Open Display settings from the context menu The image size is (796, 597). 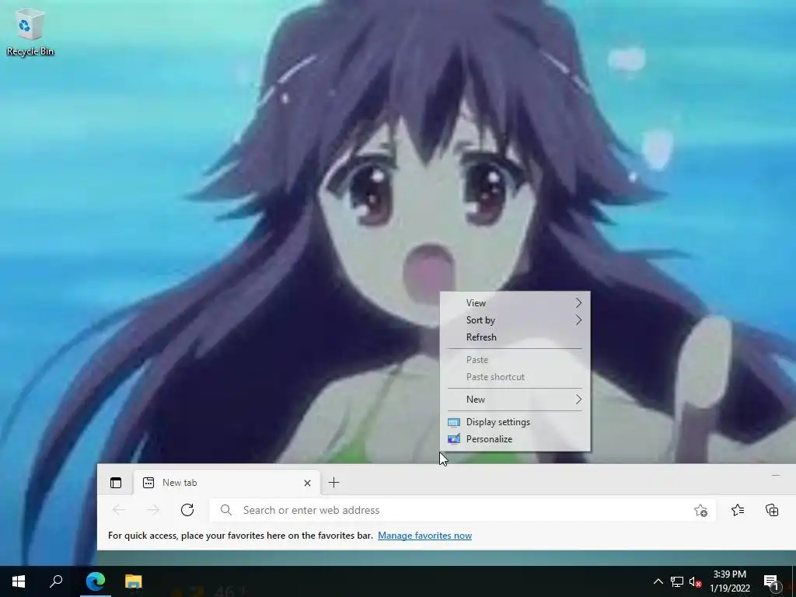[x=515, y=422]
